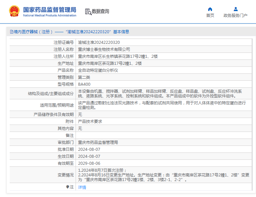Click the model value BA400
This screenshot has height=197, width=256.
point(84,84)
